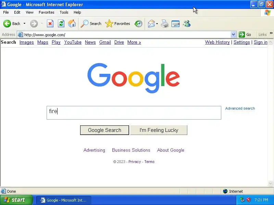This screenshot has width=274, height=205.
Task: Open the View menu
Action: (29, 12)
